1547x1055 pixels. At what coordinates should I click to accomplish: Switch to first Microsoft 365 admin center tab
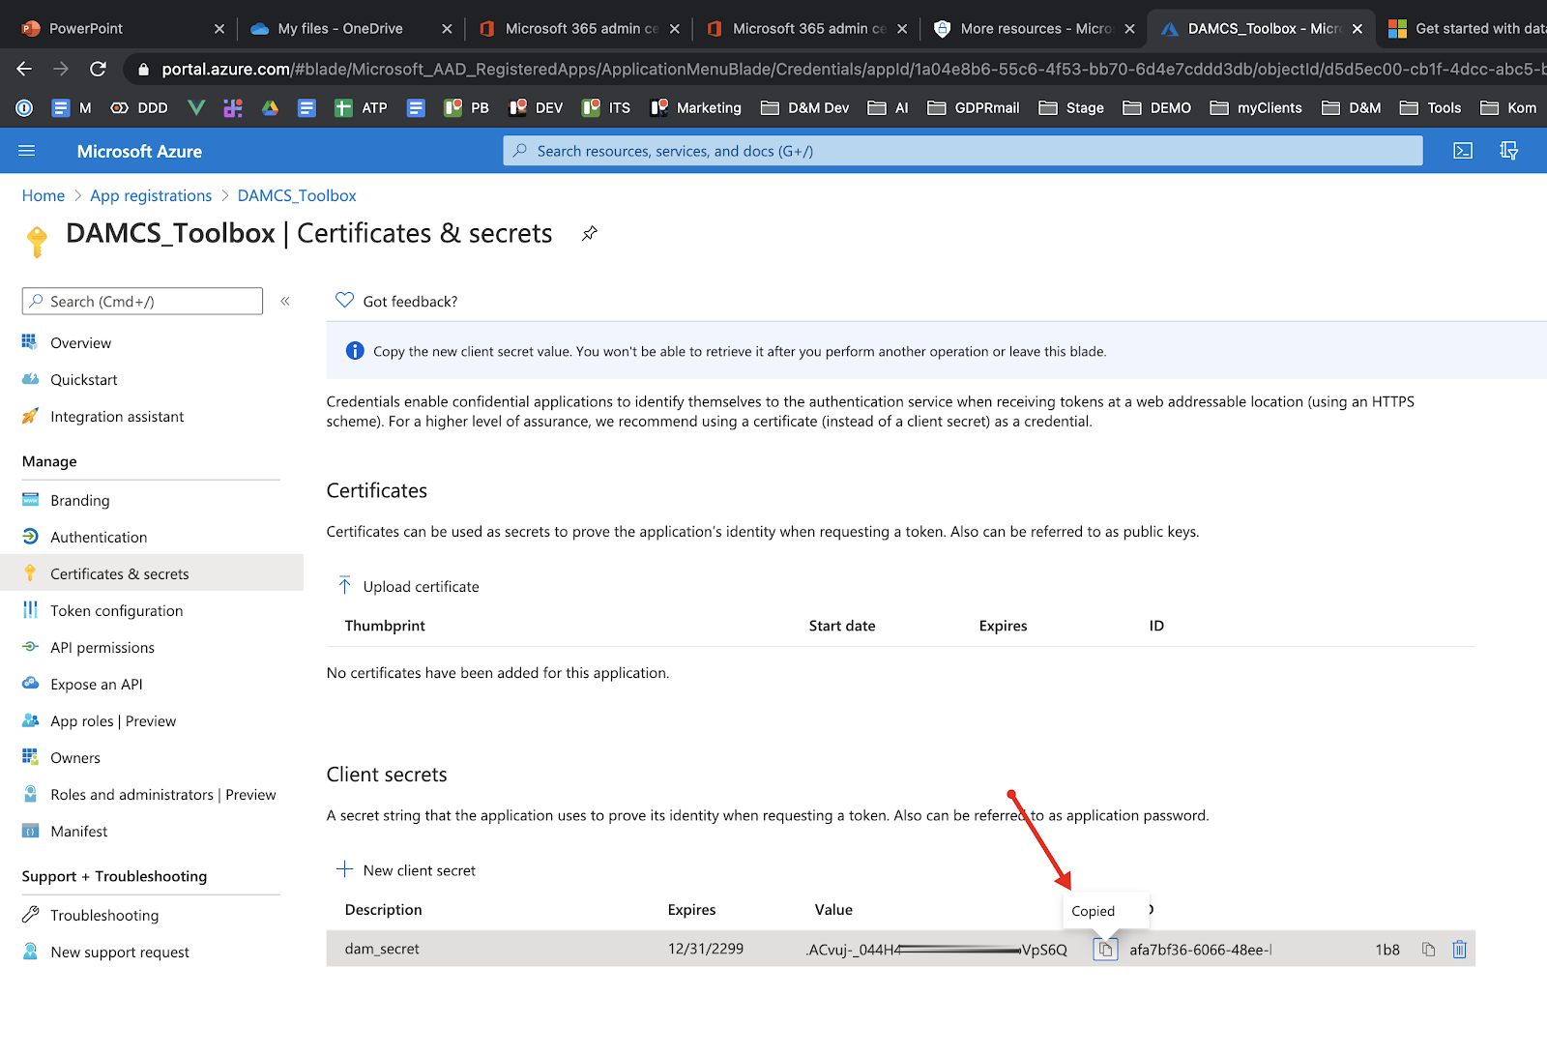click(x=581, y=28)
